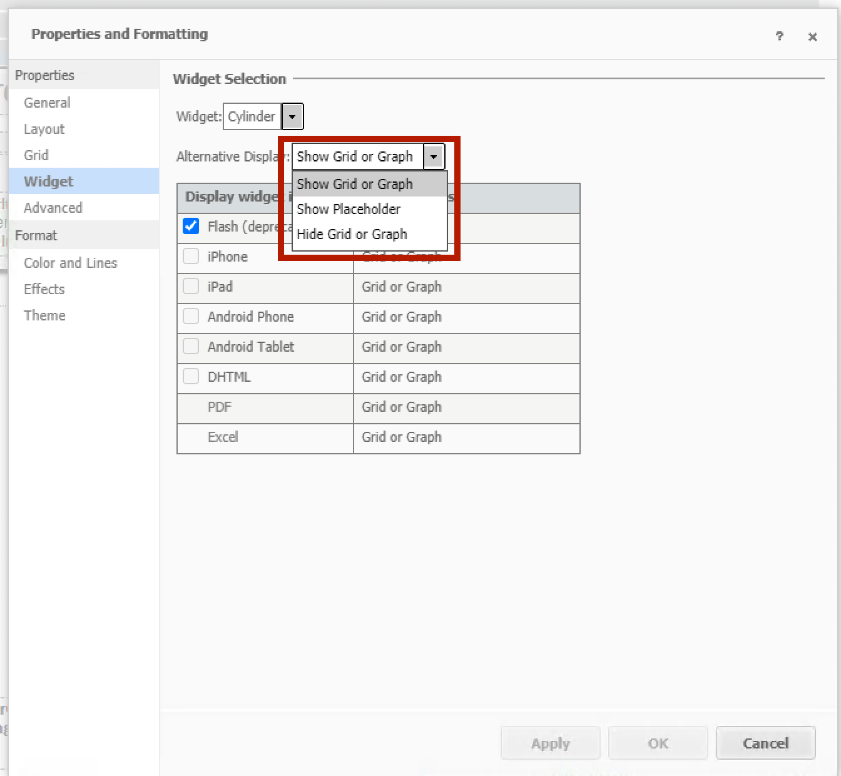Toggle the DHTML checkbox

pyautogui.click(x=191, y=376)
